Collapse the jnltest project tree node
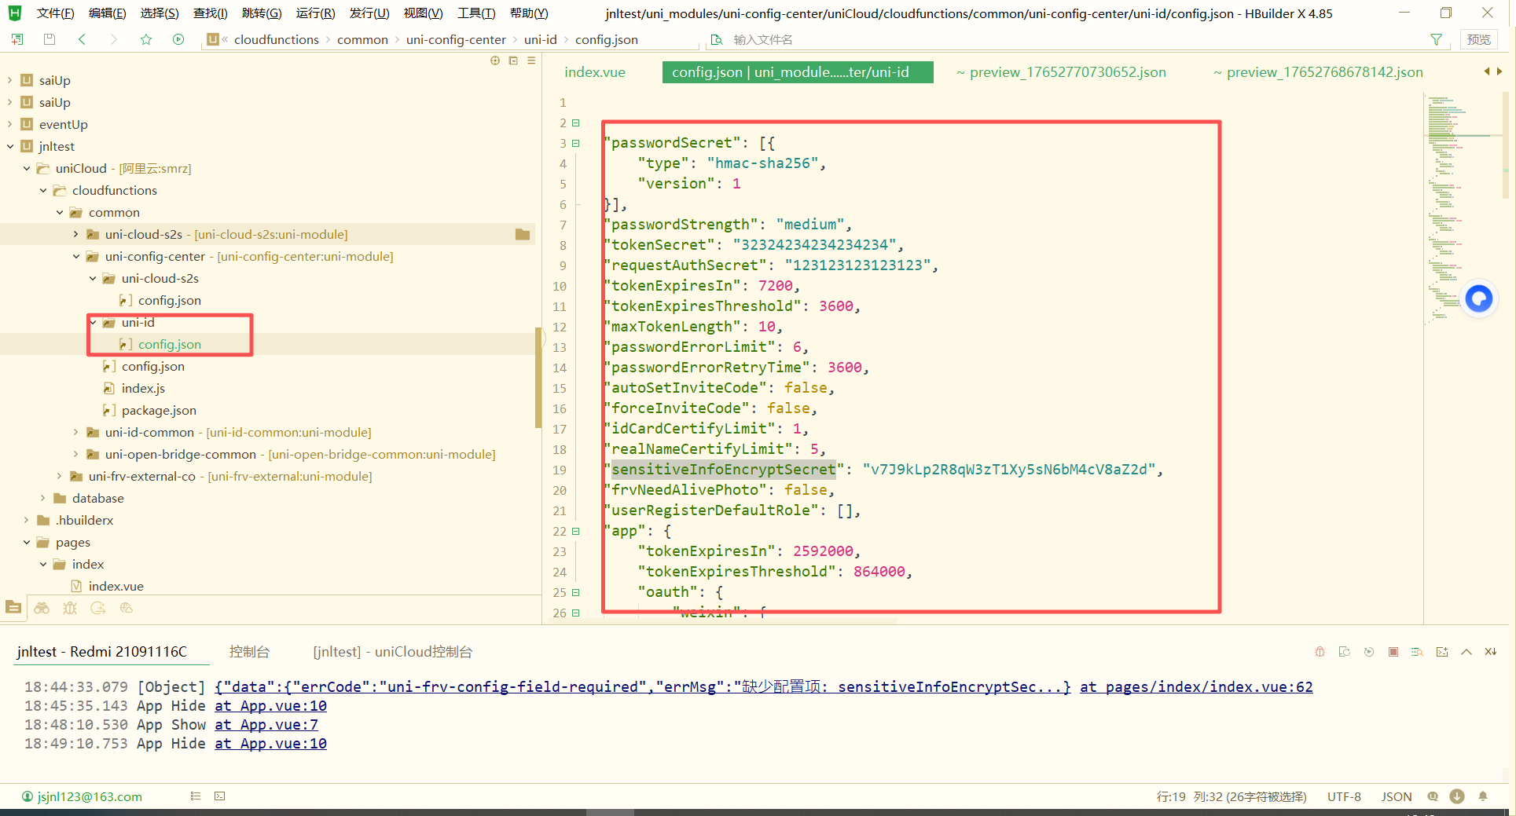 (x=10, y=146)
